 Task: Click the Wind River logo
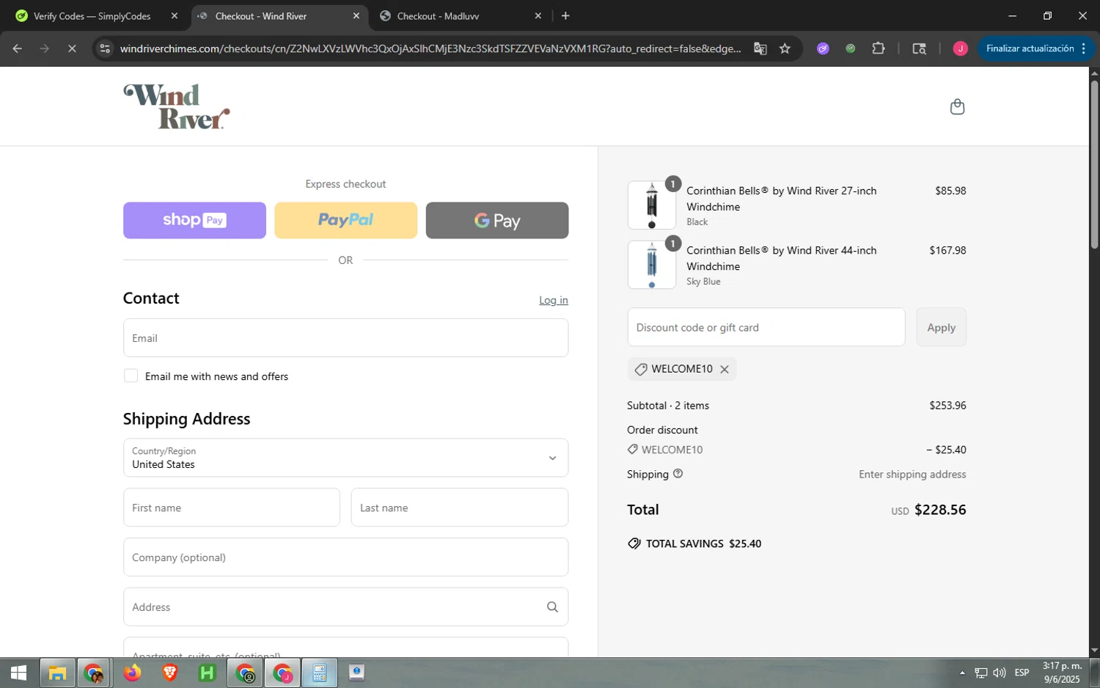[x=177, y=107]
